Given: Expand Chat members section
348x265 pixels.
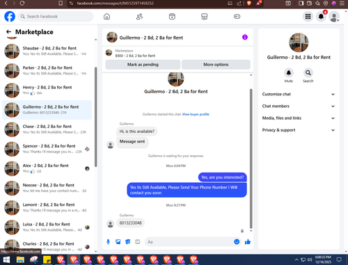Looking at the screenshot, I should point(299,106).
